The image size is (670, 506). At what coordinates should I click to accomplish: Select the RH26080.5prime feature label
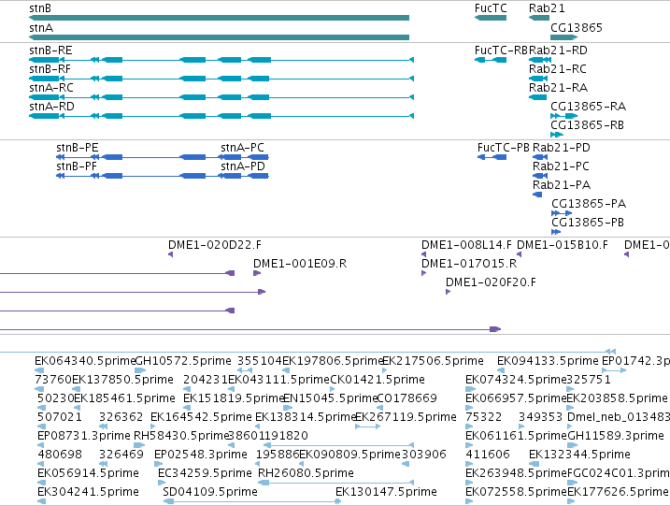point(306,473)
